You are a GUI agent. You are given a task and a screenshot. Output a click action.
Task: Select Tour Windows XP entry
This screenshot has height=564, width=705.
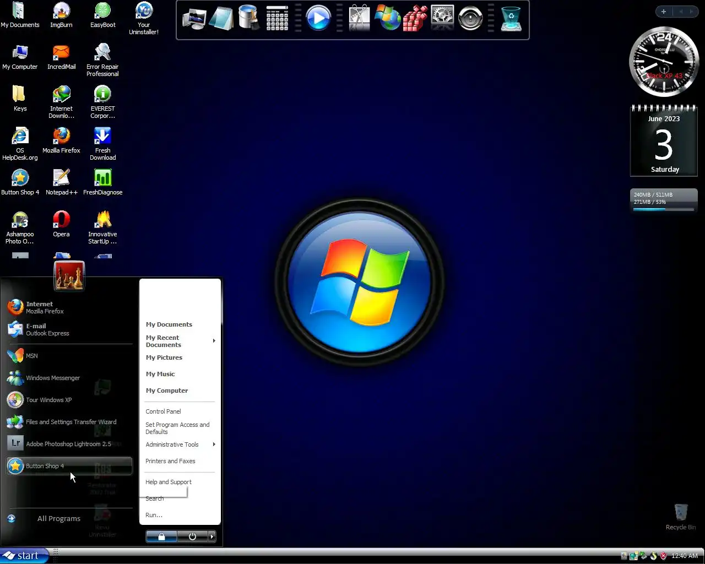point(69,400)
